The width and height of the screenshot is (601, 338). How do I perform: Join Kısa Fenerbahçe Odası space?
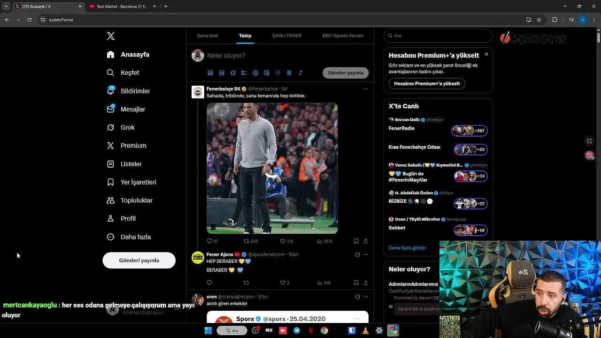(x=470, y=150)
